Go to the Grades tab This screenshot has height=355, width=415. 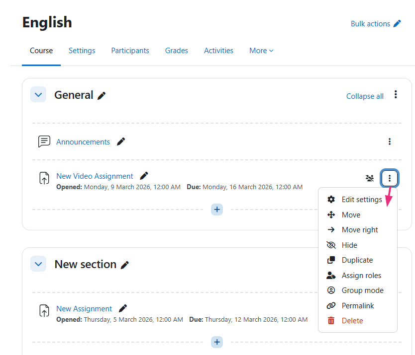coord(177,51)
